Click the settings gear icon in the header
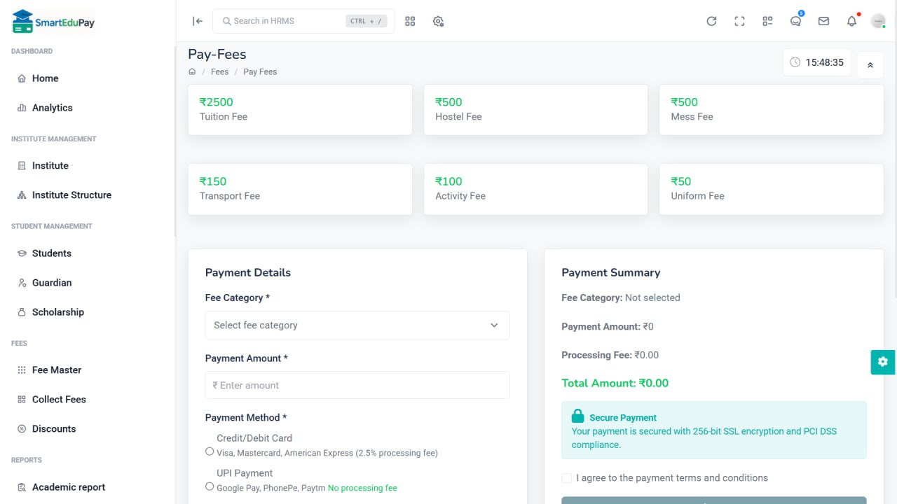The image size is (897, 504). pos(438,21)
